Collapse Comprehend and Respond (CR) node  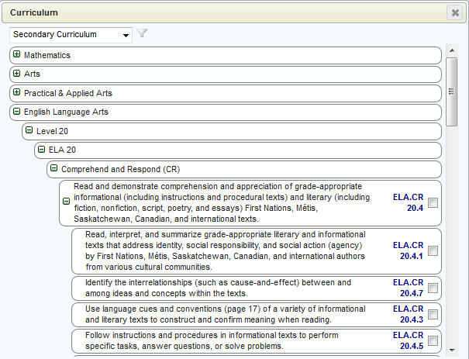54,168
